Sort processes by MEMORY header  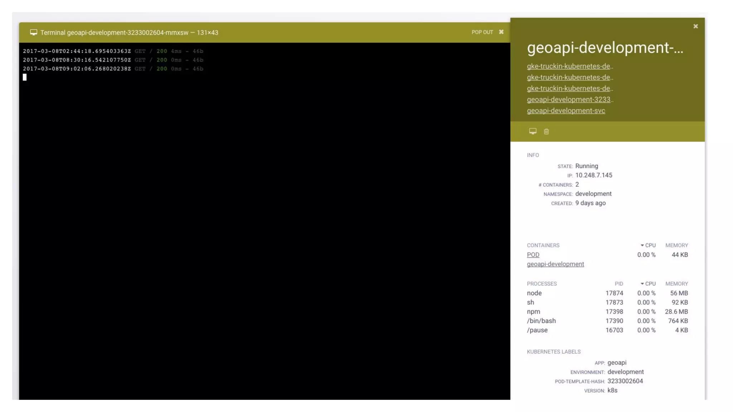(x=676, y=284)
